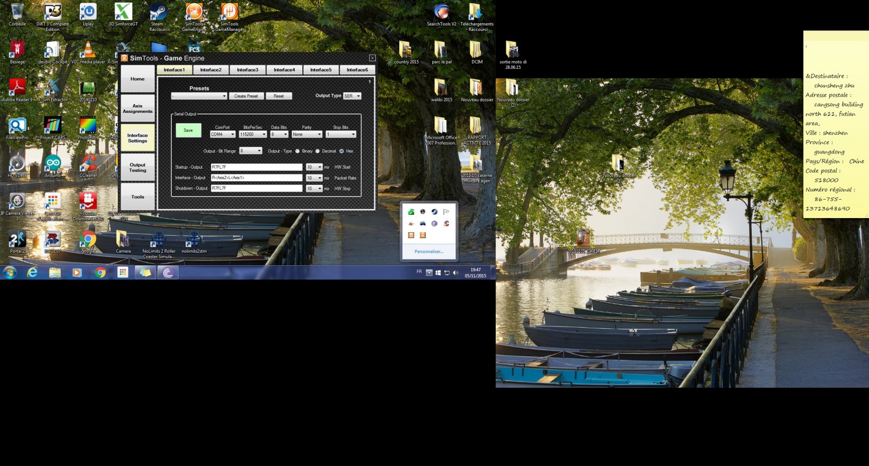Click the Personnaliser link in tray popup
The height and width of the screenshot is (466, 869).
coord(429,252)
